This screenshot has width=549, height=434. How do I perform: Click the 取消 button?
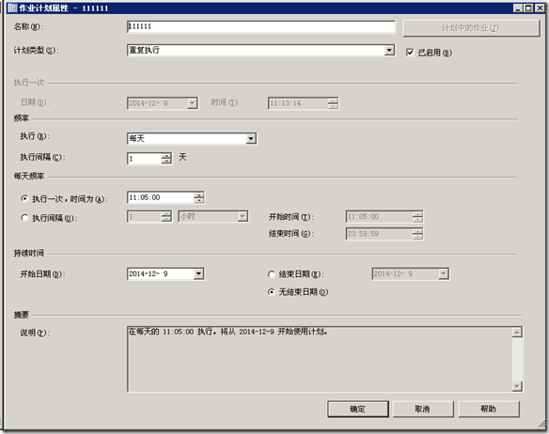(x=423, y=409)
